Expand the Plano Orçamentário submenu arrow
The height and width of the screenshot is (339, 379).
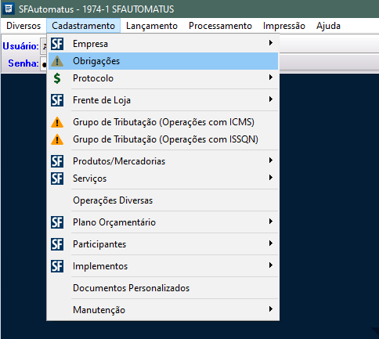coord(271,222)
